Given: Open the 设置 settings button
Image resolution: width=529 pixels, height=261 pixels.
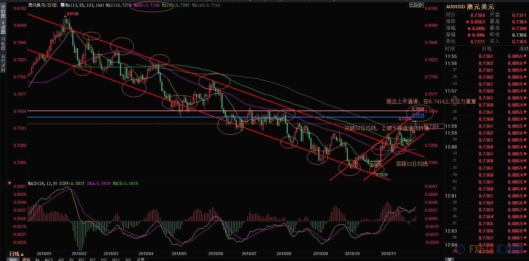Looking at the screenshot, I should (x=141, y=259).
